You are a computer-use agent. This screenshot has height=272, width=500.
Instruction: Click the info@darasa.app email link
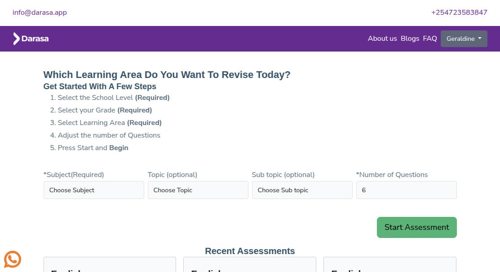pos(40,13)
